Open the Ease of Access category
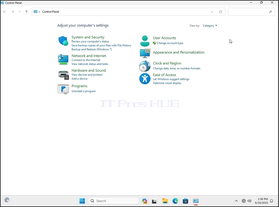The image size is (279, 207). point(164,75)
